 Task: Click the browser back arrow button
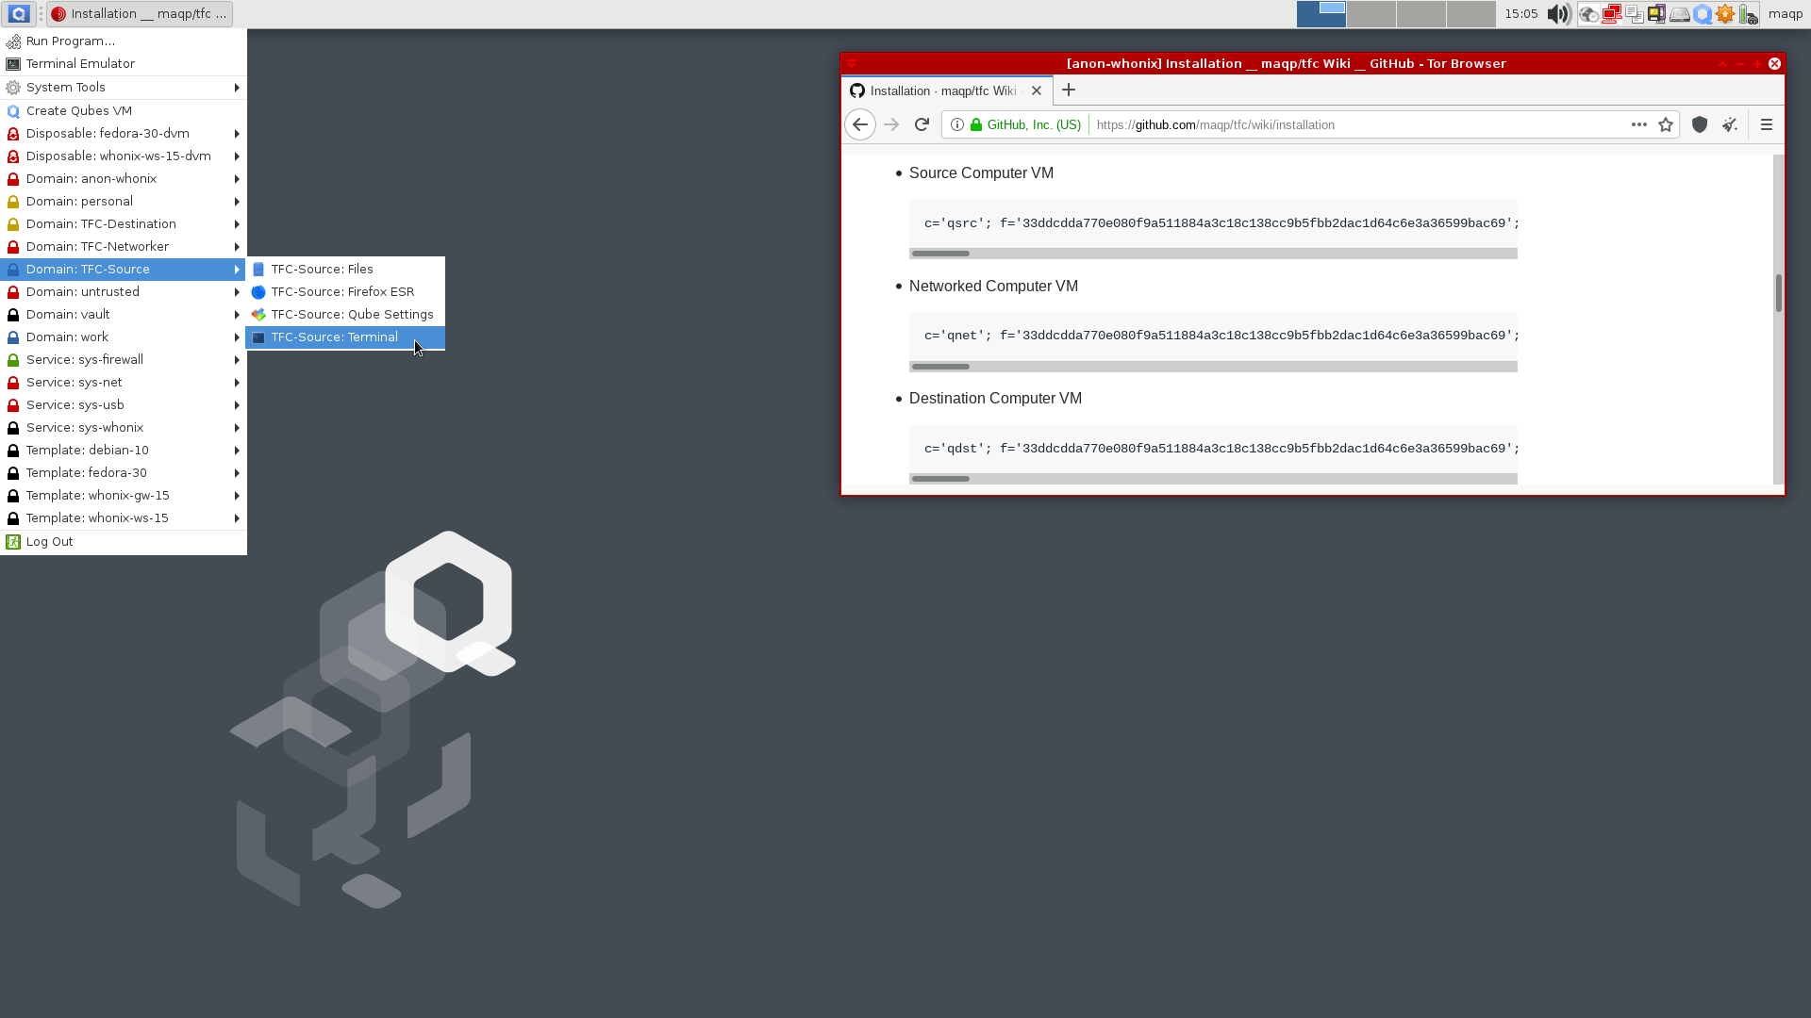pyautogui.click(x=859, y=124)
